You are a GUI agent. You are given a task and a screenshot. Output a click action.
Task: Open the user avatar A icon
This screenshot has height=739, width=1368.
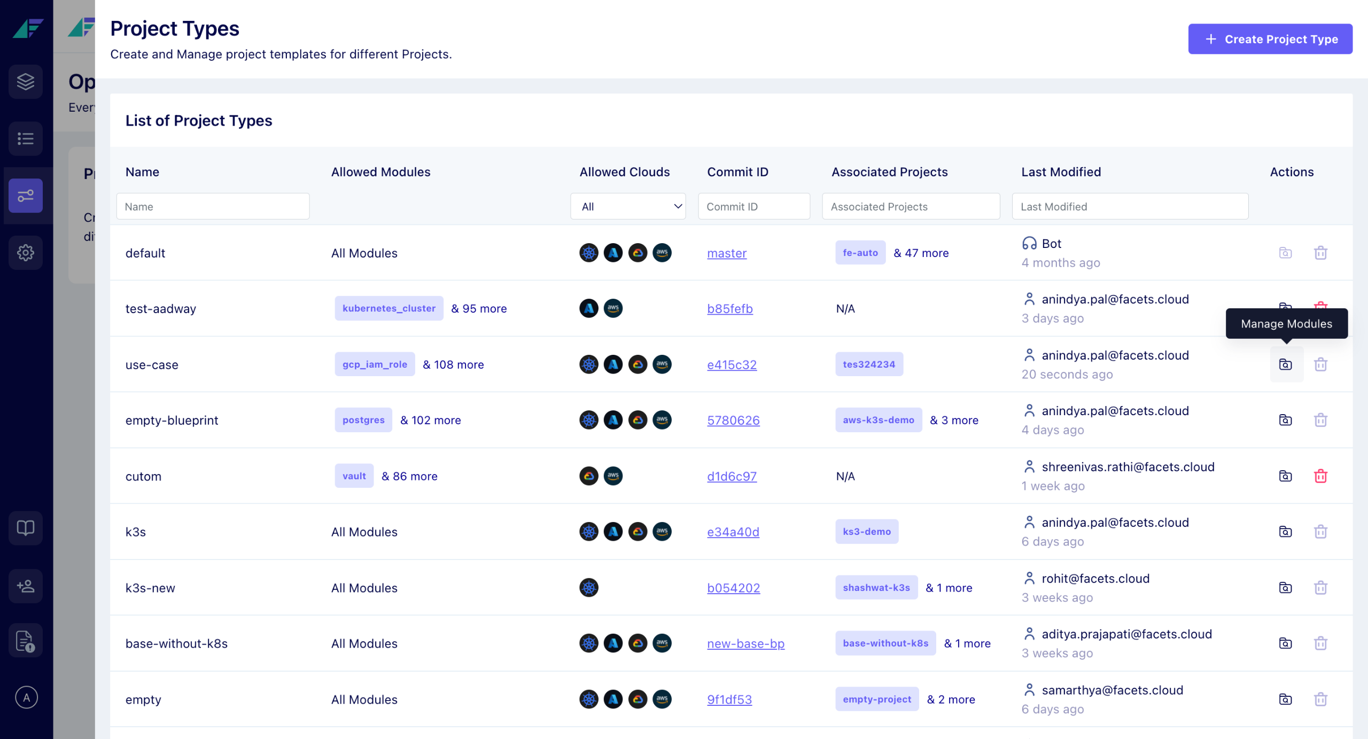[26, 697]
